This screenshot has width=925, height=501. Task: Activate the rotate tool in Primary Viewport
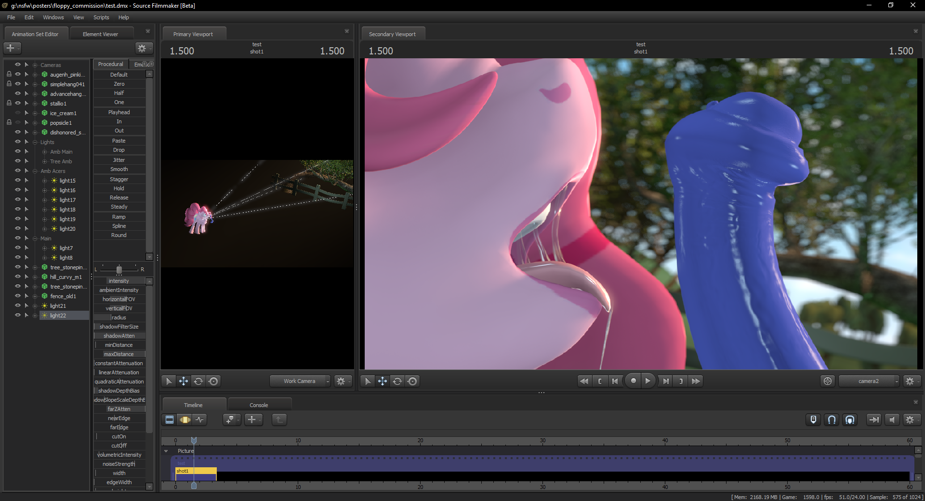tap(198, 381)
